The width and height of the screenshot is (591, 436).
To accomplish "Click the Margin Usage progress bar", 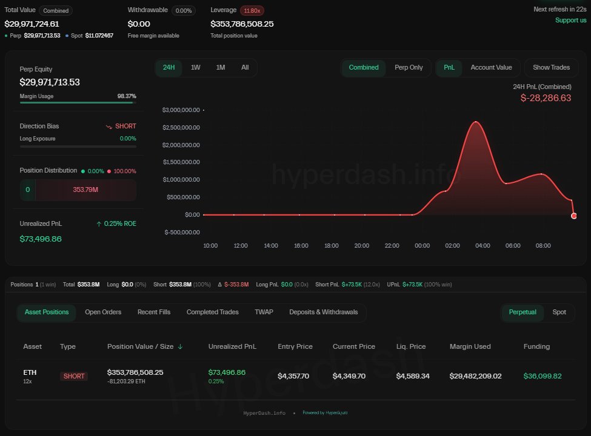I will pyautogui.click(x=78, y=102).
